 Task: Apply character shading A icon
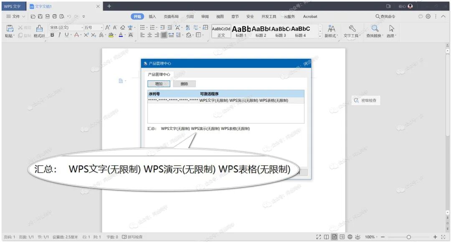pos(131,35)
